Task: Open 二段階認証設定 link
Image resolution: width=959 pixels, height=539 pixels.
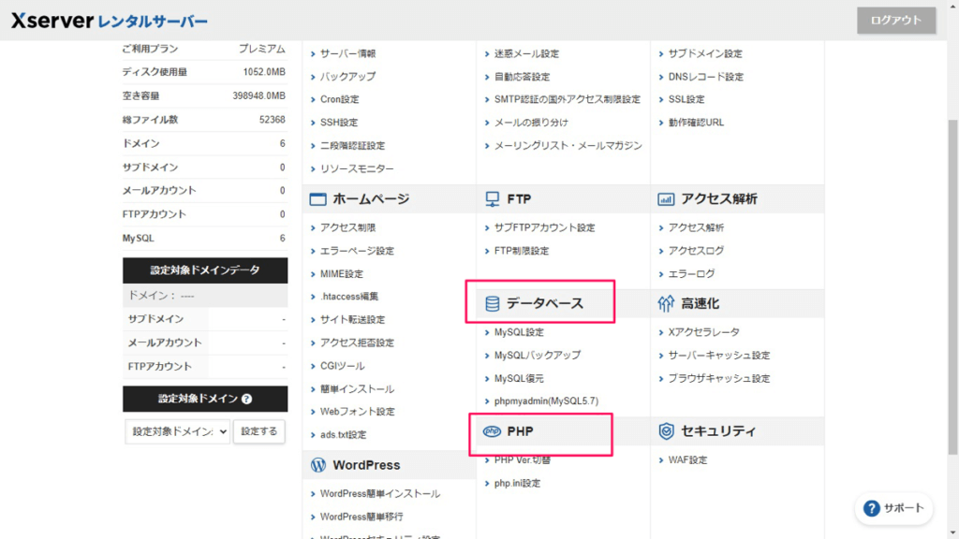Action: pyautogui.click(x=353, y=146)
